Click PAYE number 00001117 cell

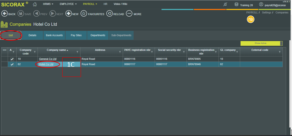point(139,64)
